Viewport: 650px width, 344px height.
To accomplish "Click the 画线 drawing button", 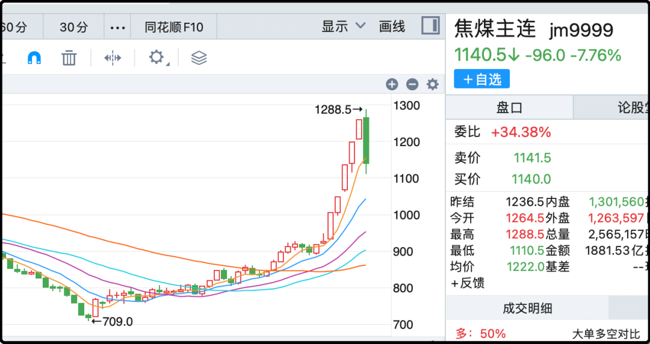I will (392, 26).
